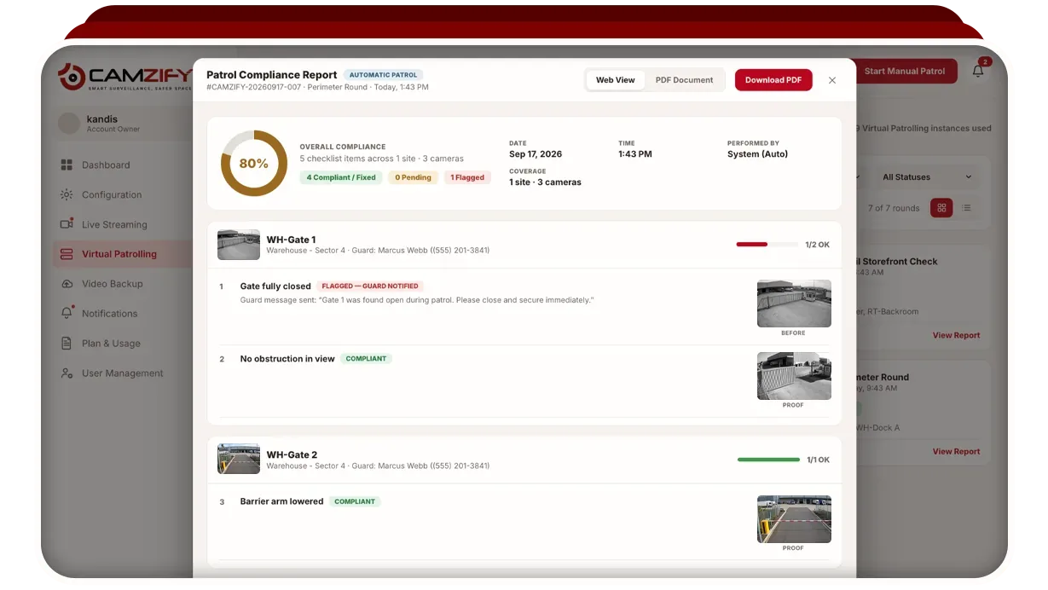Select the Virtual Patrolling menu label
This screenshot has width=1048, height=590.
119,254
